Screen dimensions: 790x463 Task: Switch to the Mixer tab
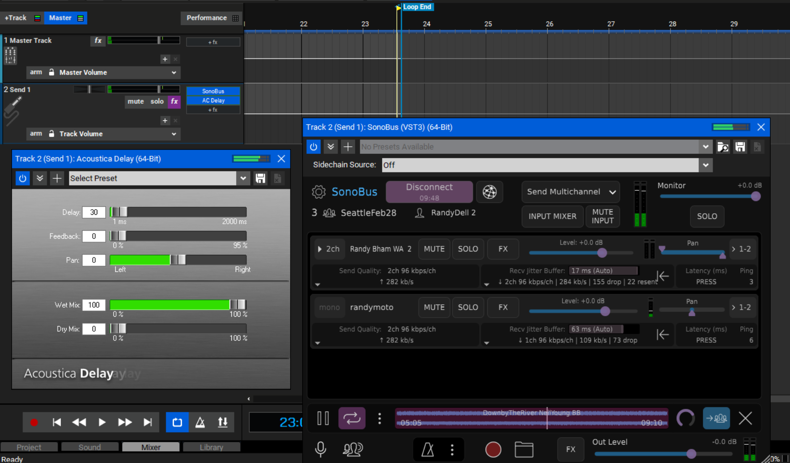pos(151,447)
